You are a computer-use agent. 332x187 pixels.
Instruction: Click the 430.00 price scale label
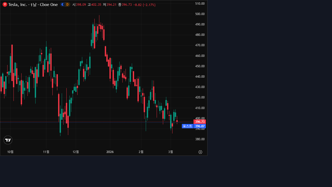point(200,87)
